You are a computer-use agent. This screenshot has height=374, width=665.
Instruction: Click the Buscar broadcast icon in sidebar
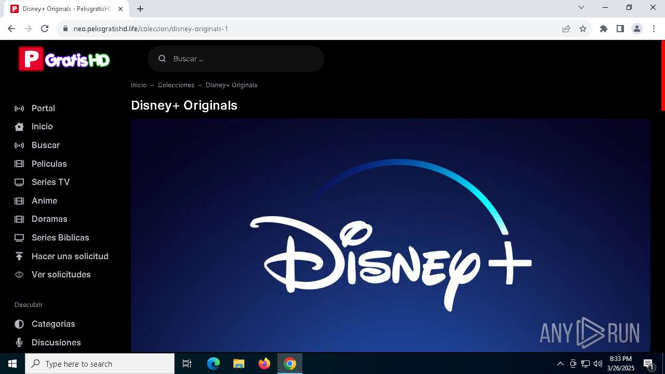(19, 145)
